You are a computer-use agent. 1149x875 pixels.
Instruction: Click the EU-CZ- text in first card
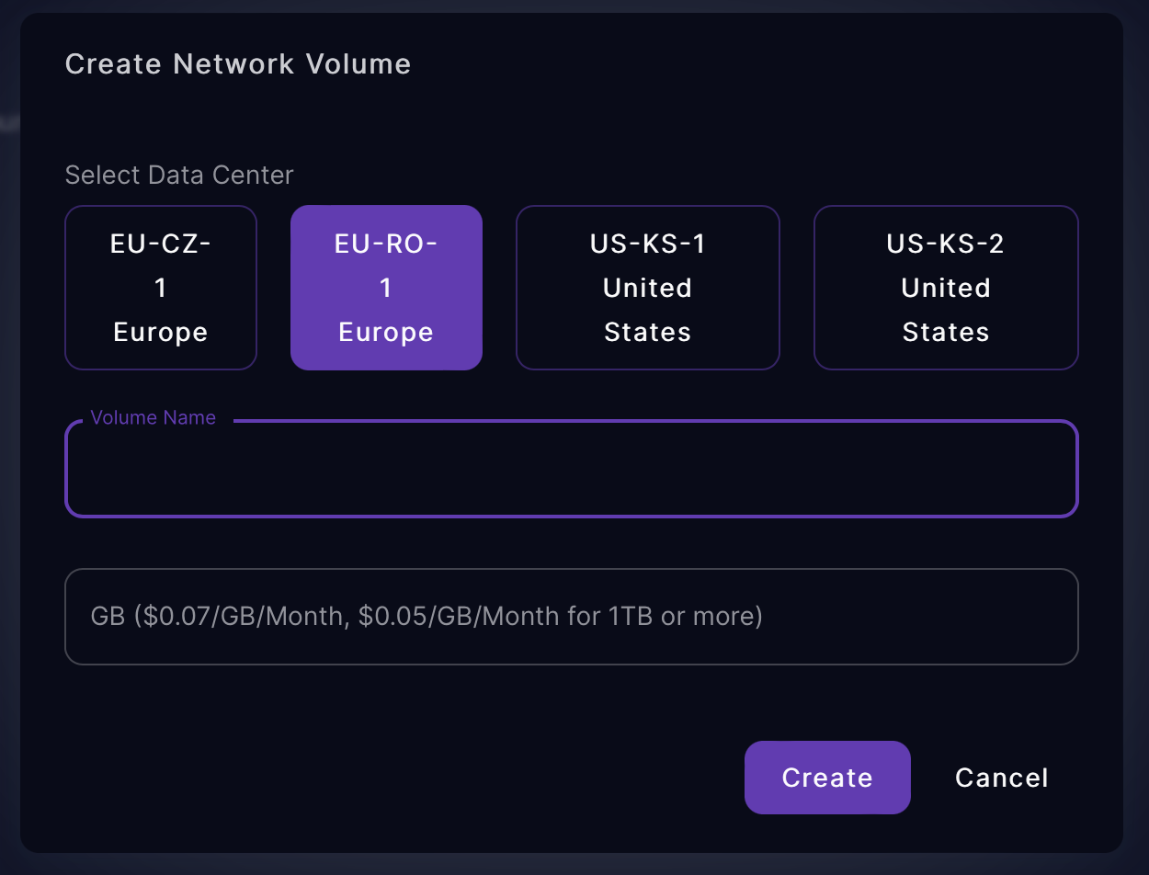click(x=161, y=244)
